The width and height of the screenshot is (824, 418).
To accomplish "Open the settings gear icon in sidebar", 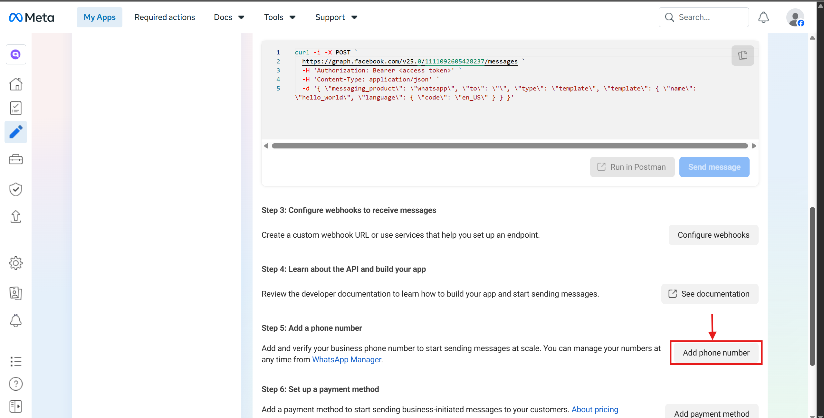I will coord(16,263).
